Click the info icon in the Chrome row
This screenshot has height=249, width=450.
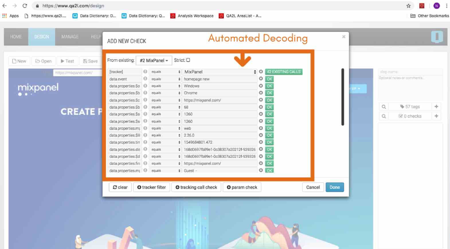145,93
